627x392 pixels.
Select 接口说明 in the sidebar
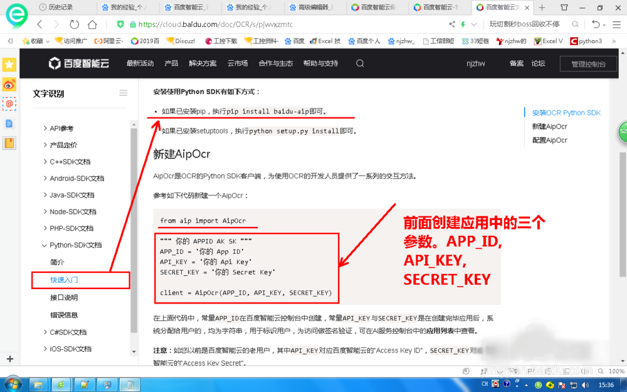point(64,297)
